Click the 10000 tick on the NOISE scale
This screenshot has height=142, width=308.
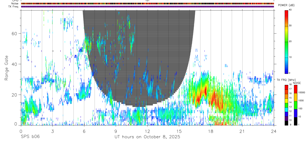[x=302, y=93]
